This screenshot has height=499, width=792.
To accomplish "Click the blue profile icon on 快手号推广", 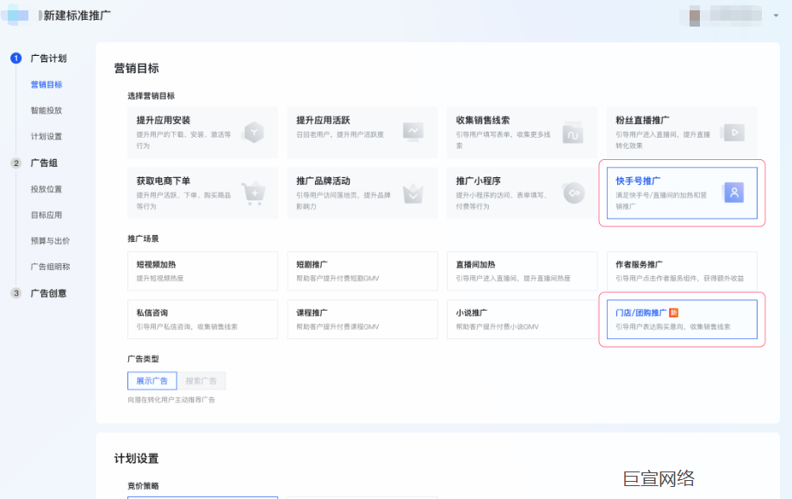I will tap(734, 193).
